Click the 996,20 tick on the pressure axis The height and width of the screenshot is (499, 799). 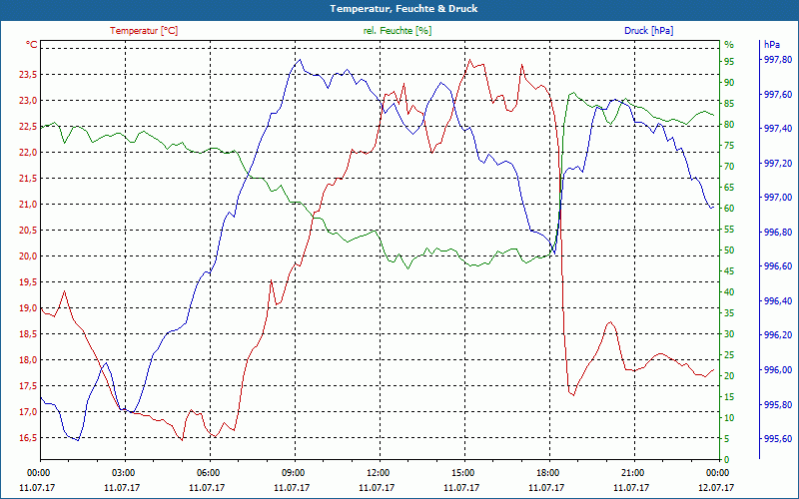point(778,335)
